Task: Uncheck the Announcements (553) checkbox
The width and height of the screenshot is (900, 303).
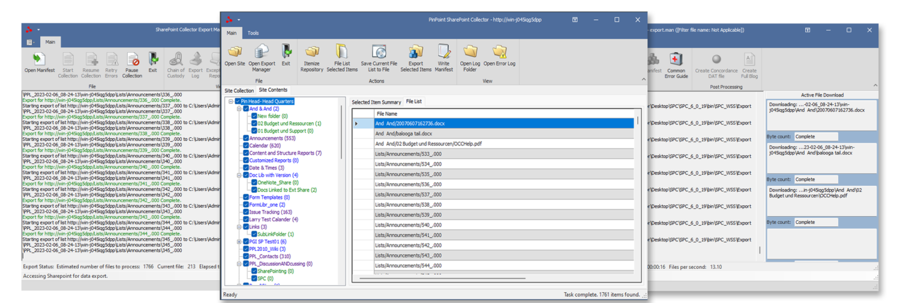Action: (x=246, y=138)
